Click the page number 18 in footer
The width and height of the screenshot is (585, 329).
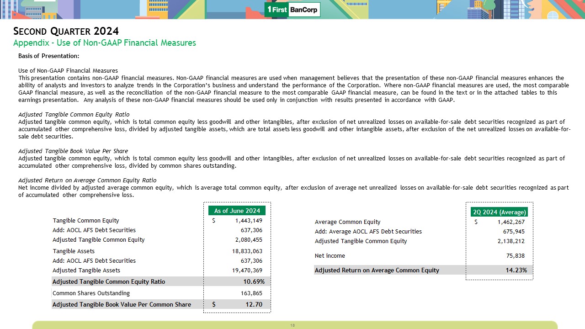pos(292,325)
